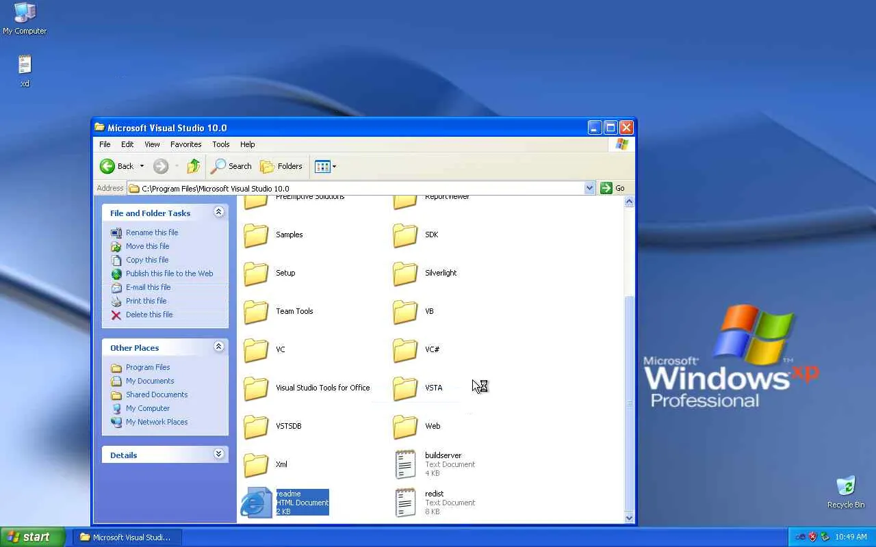Collapse the File and Folder Tasks panel
The height and width of the screenshot is (547, 876).
(x=219, y=212)
